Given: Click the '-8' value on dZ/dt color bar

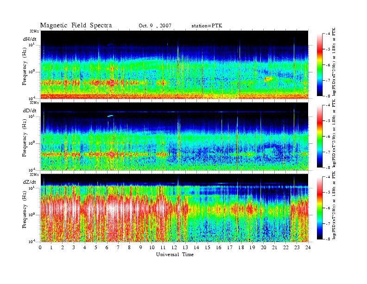Looking at the screenshot, I should [328, 239].
